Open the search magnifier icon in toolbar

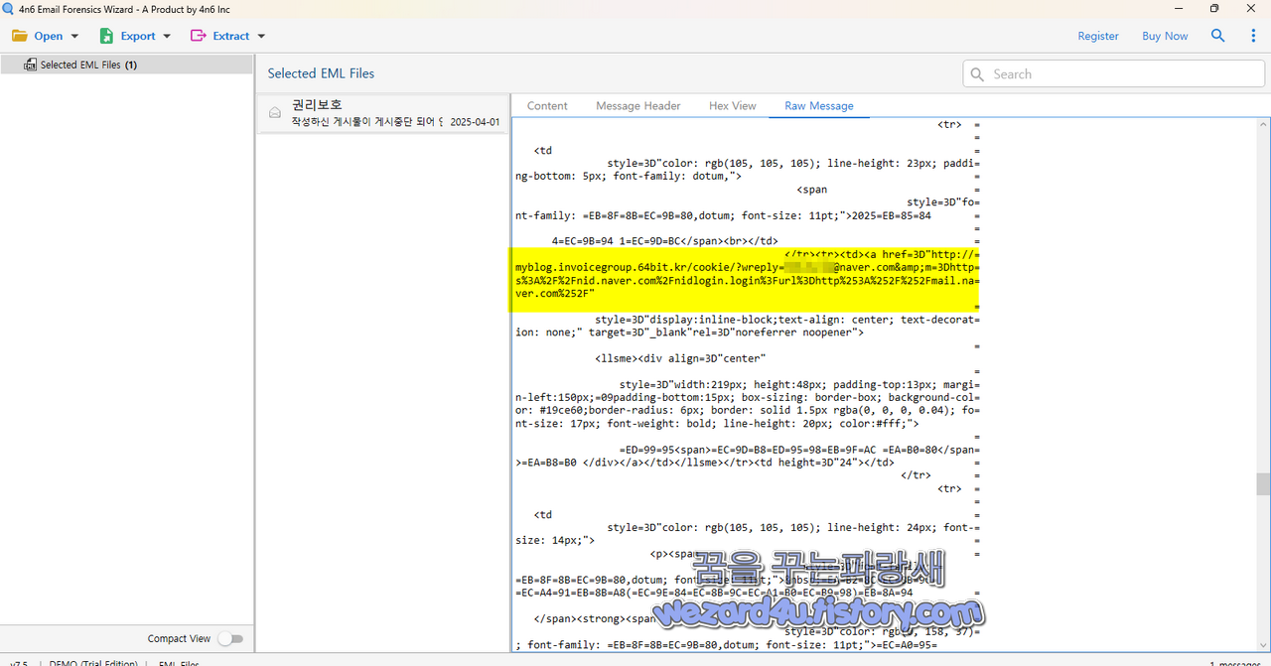pos(1218,36)
